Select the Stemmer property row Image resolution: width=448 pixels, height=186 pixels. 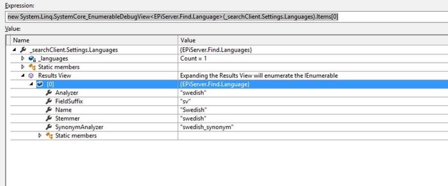coord(67,118)
